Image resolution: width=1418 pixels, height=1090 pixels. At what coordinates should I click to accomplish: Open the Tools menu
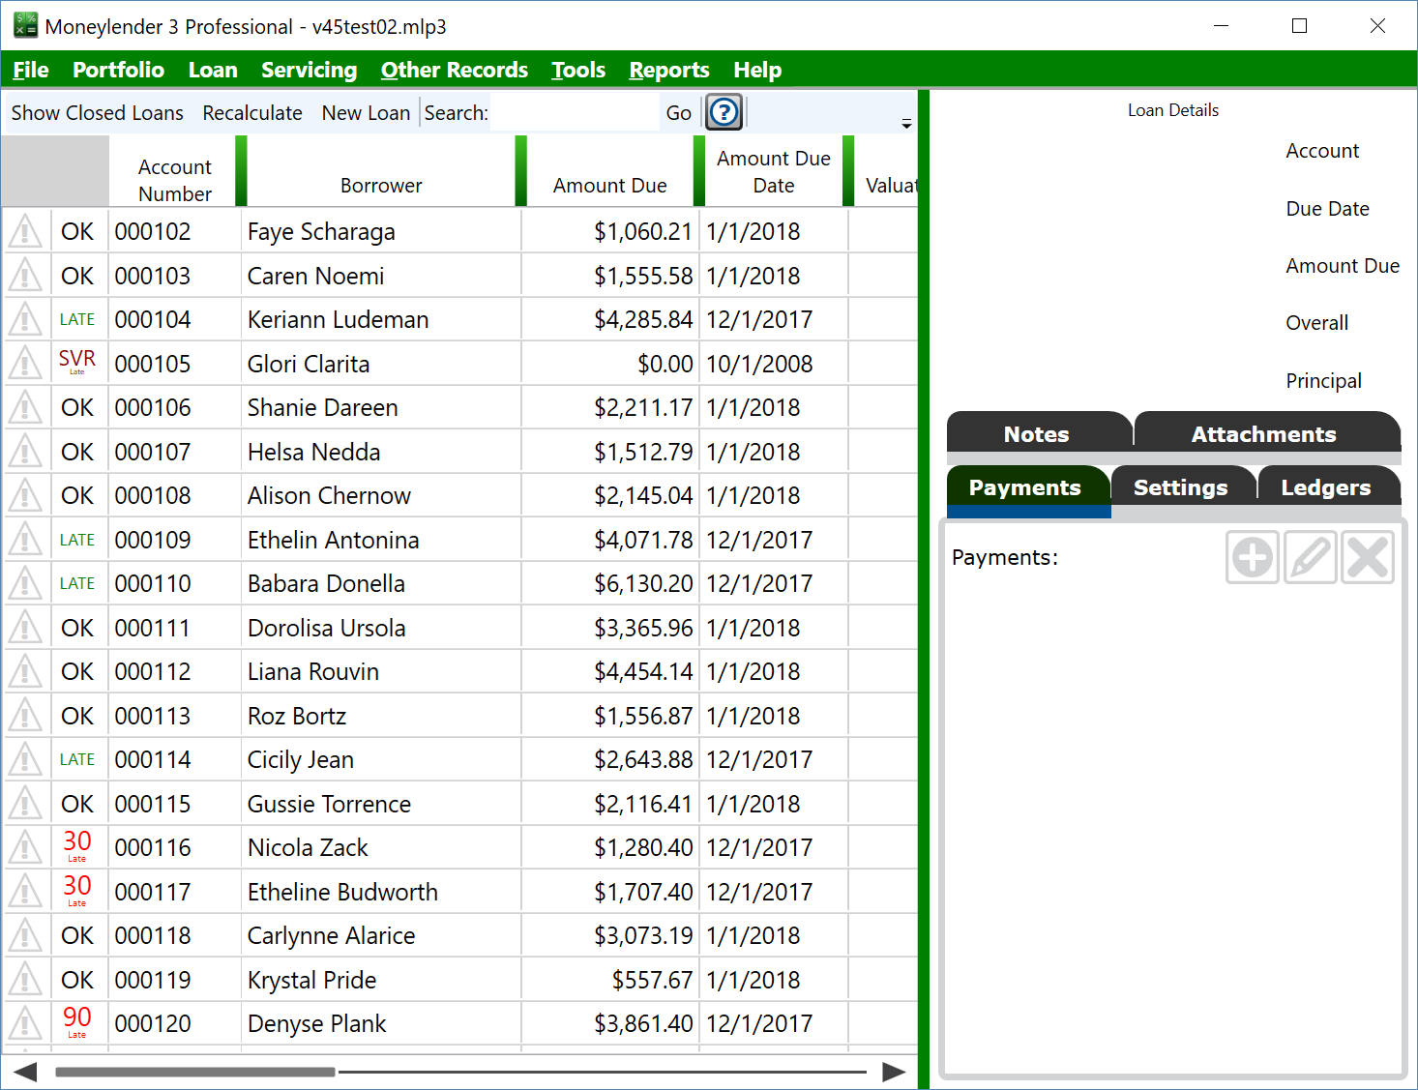(x=578, y=70)
